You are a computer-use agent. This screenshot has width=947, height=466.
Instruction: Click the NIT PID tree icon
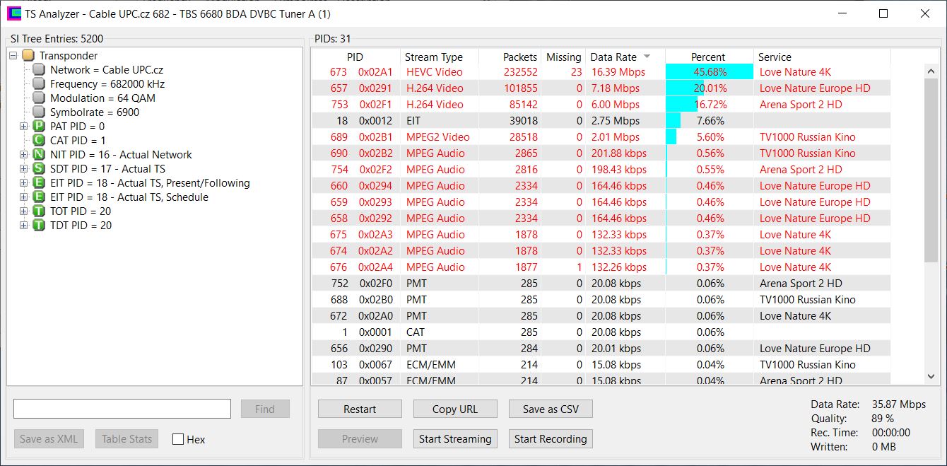tap(39, 155)
